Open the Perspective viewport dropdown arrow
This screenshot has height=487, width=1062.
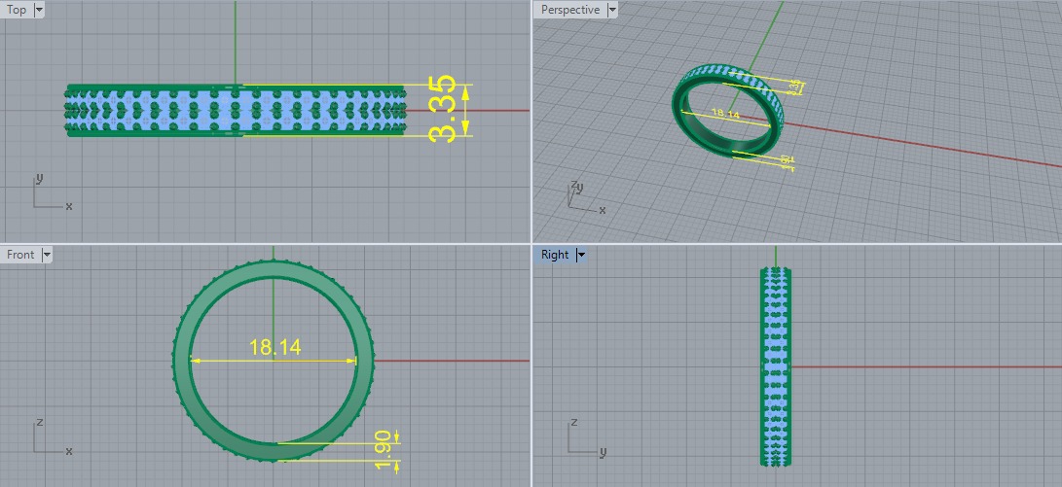pyautogui.click(x=612, y=10)
